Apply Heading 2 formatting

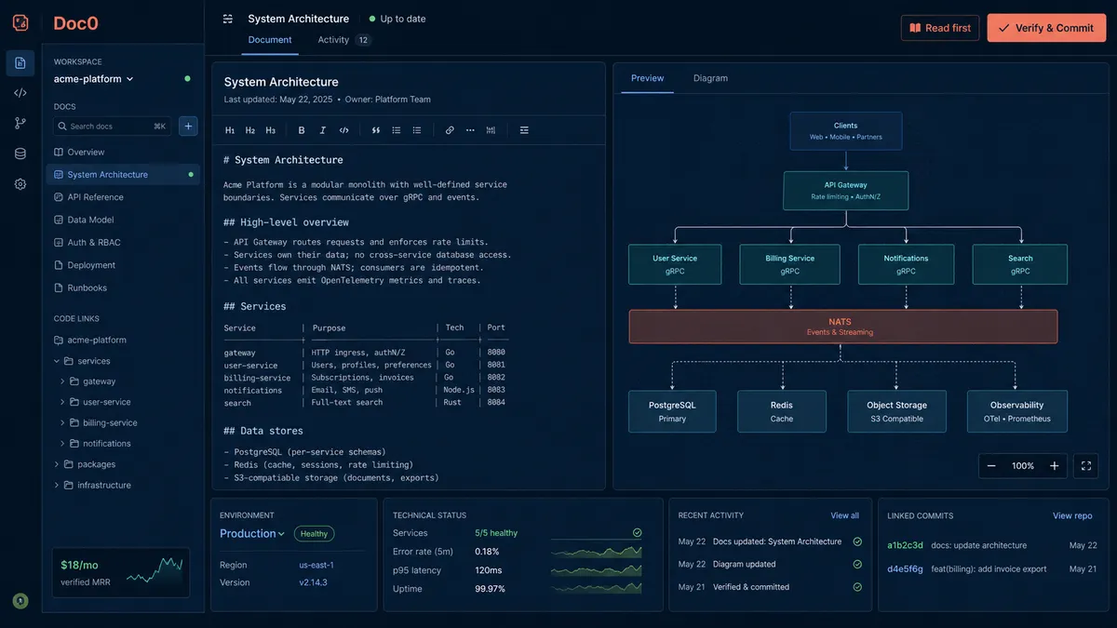[x=250, y=130]
